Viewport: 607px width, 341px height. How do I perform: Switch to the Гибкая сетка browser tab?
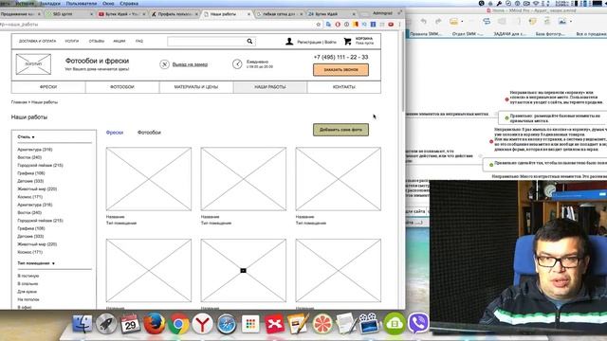279,14
